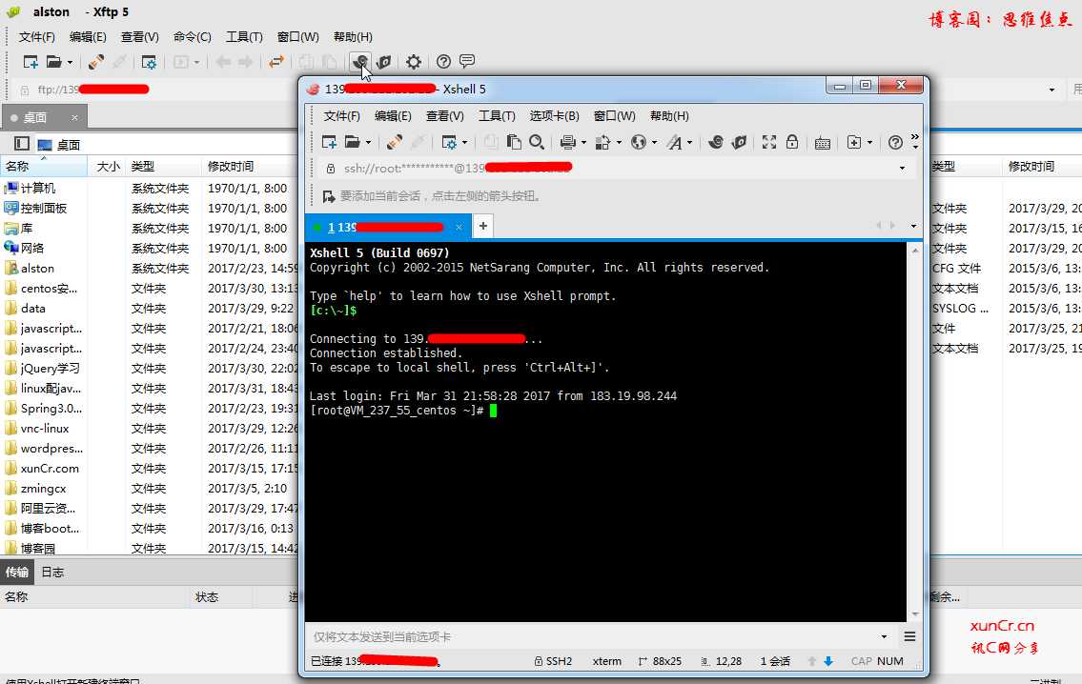Click the Help question mark in Xftp toolbar
1082x684 pixels.
pyautogui.click(x=443, y=62)
